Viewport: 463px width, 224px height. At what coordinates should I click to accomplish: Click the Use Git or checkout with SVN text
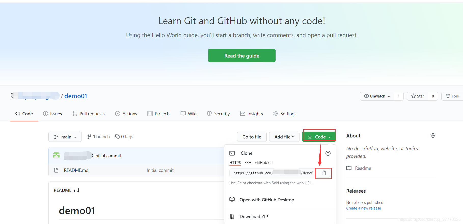[x=271, y=183]
